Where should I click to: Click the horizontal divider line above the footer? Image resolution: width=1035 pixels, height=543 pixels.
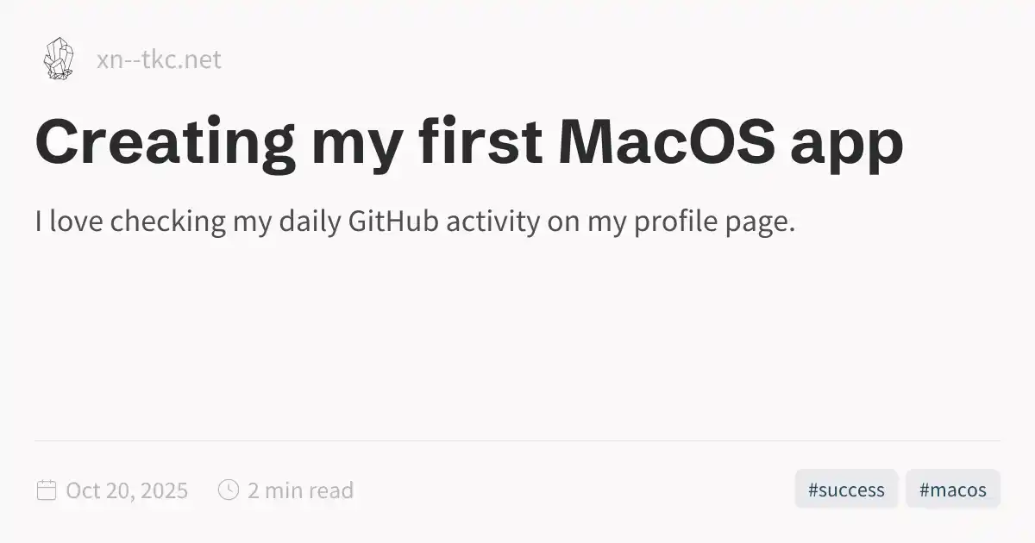click(517, 440)
